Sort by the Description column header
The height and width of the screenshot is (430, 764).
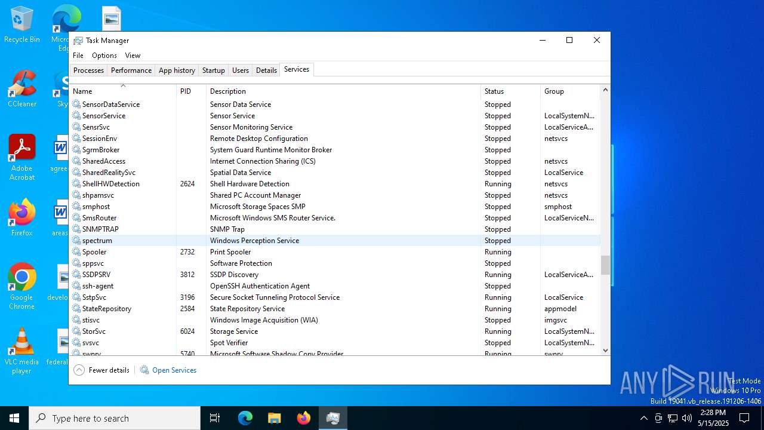click(343, 91)
